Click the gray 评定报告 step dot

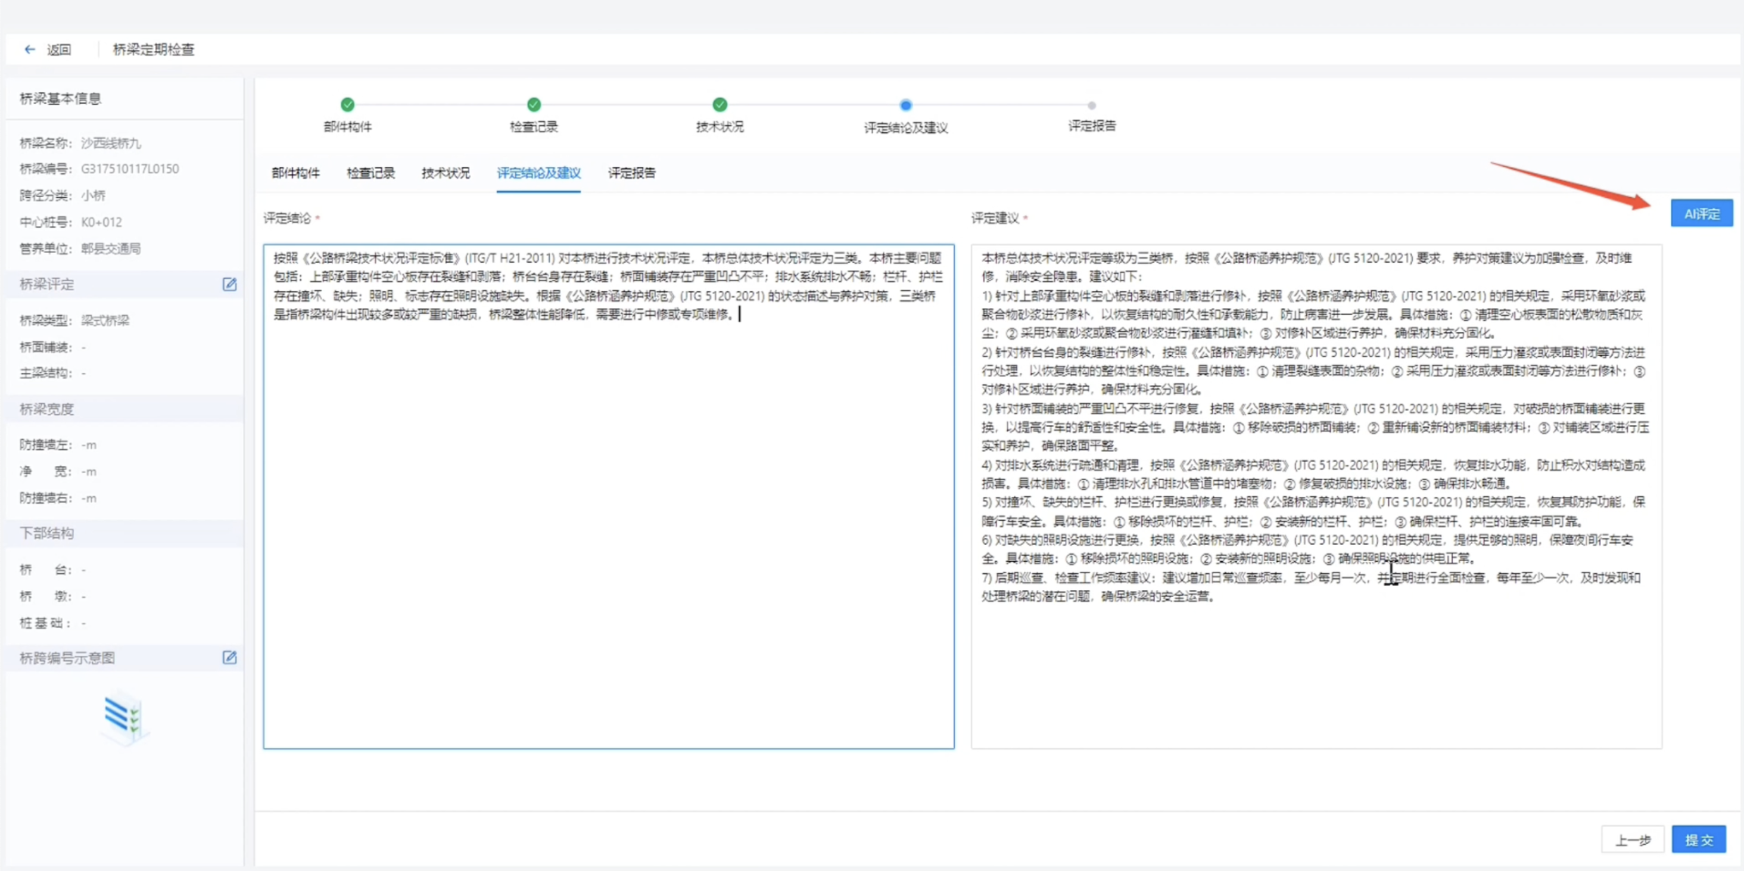tap(1091, 105)
